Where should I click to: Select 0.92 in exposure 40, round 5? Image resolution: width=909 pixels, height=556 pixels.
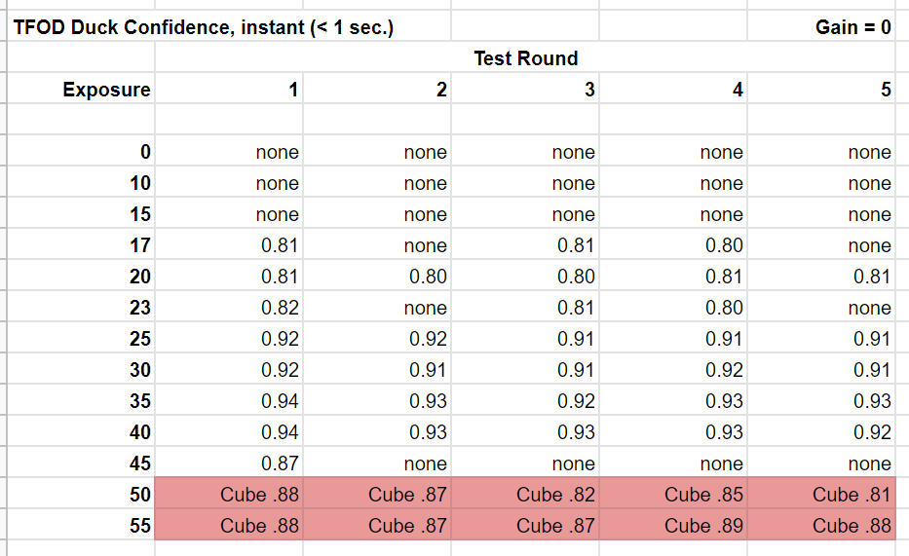pos(872,433)
